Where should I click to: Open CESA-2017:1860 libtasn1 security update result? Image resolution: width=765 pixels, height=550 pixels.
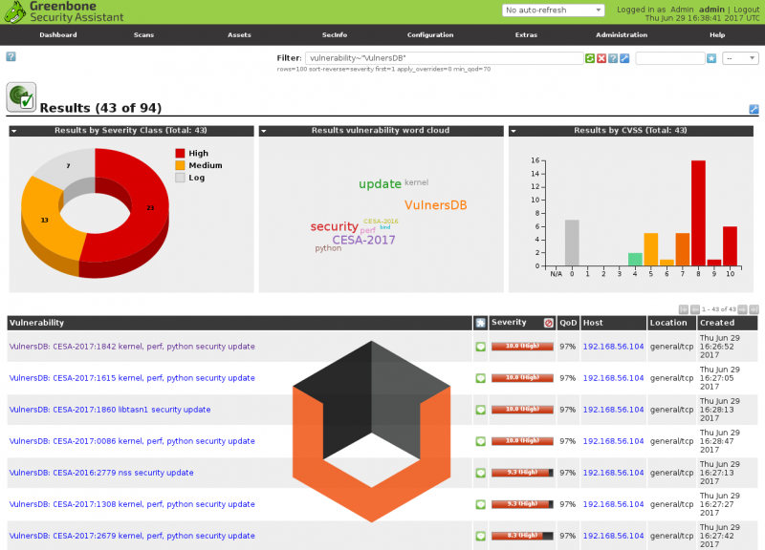[x=110, y=410]
